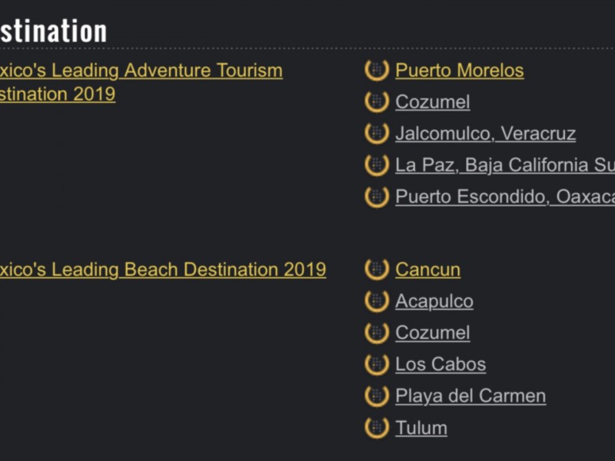Open the La Paz, Baja California Sur link
Screen dimensions: 615x461
pyautogui.click(x=505, y=165)
